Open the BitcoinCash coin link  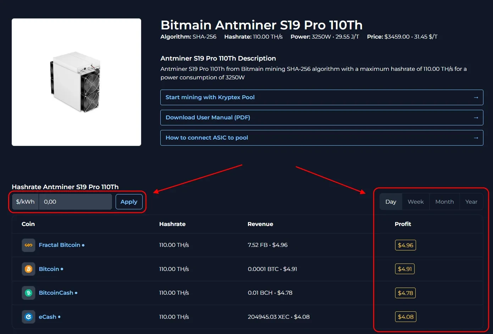tap(56, 293)
